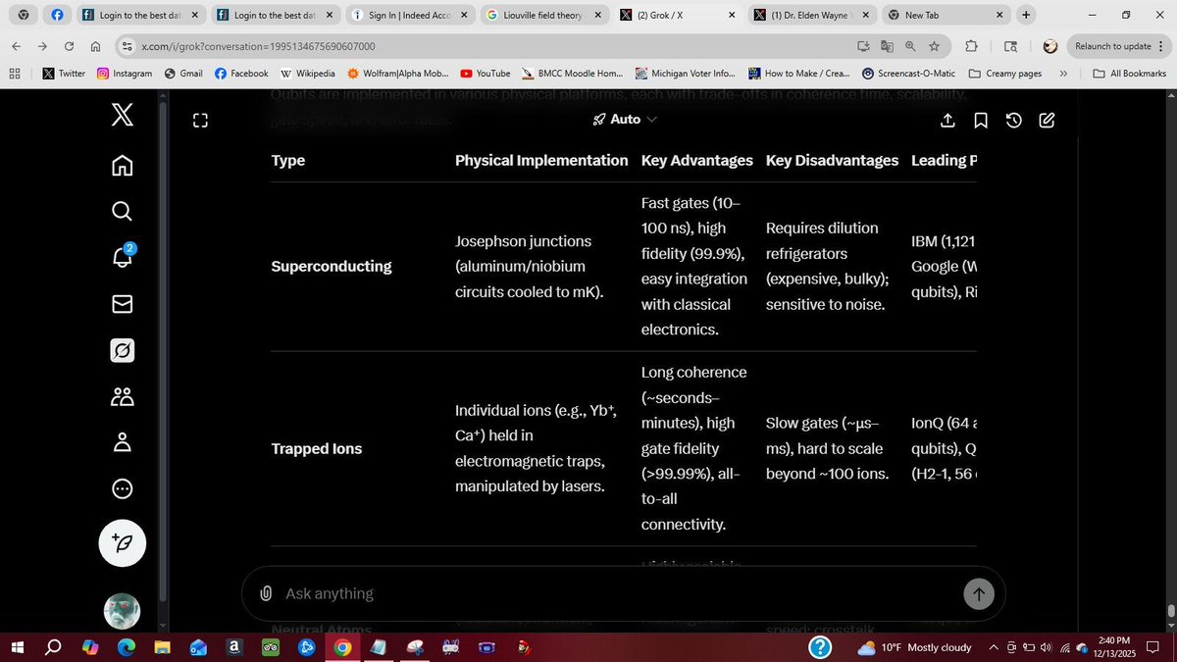Open the Michigan Voter Info bookmark
The height and width of the screenshot is (662, 1177).
686,74
